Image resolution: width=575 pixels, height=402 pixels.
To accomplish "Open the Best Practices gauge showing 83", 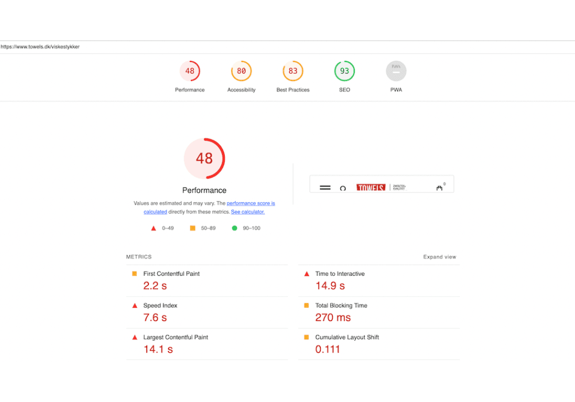I will (293, 71).
